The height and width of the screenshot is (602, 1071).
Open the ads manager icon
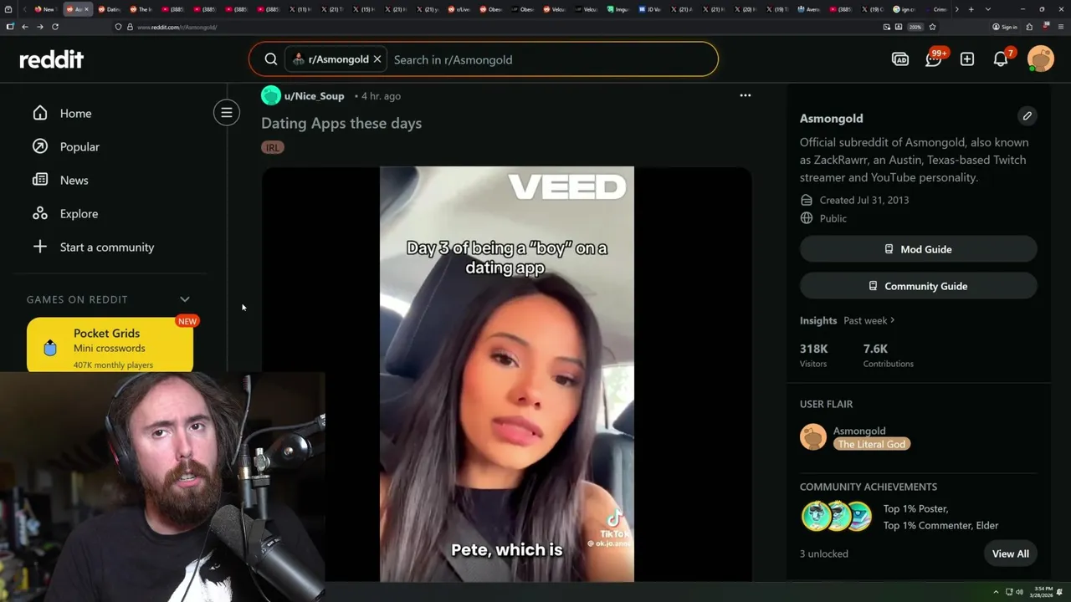(x=900, y=59)
